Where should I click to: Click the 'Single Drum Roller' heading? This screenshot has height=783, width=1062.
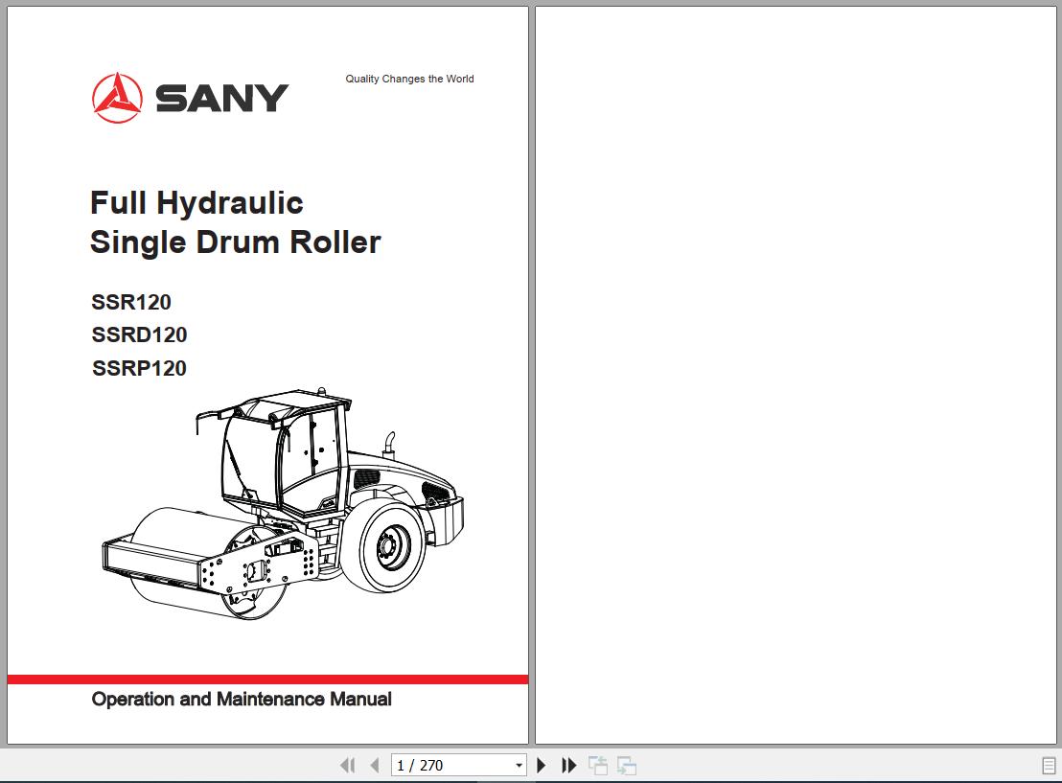pos(235,242)
